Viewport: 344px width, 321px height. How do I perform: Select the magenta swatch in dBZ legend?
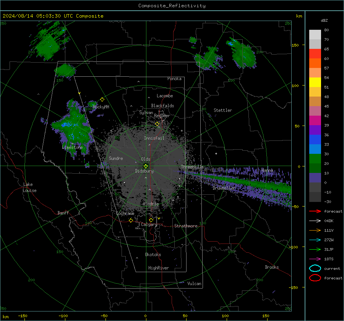[315, 120]
